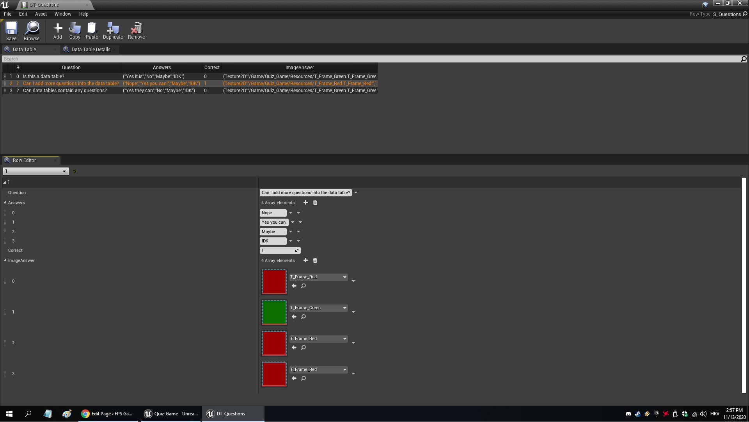Image resolution: width=749 pixels, height=422 pixels.
Task: Use selected asset for ImageAnswer 1
Action: (294, 317)
